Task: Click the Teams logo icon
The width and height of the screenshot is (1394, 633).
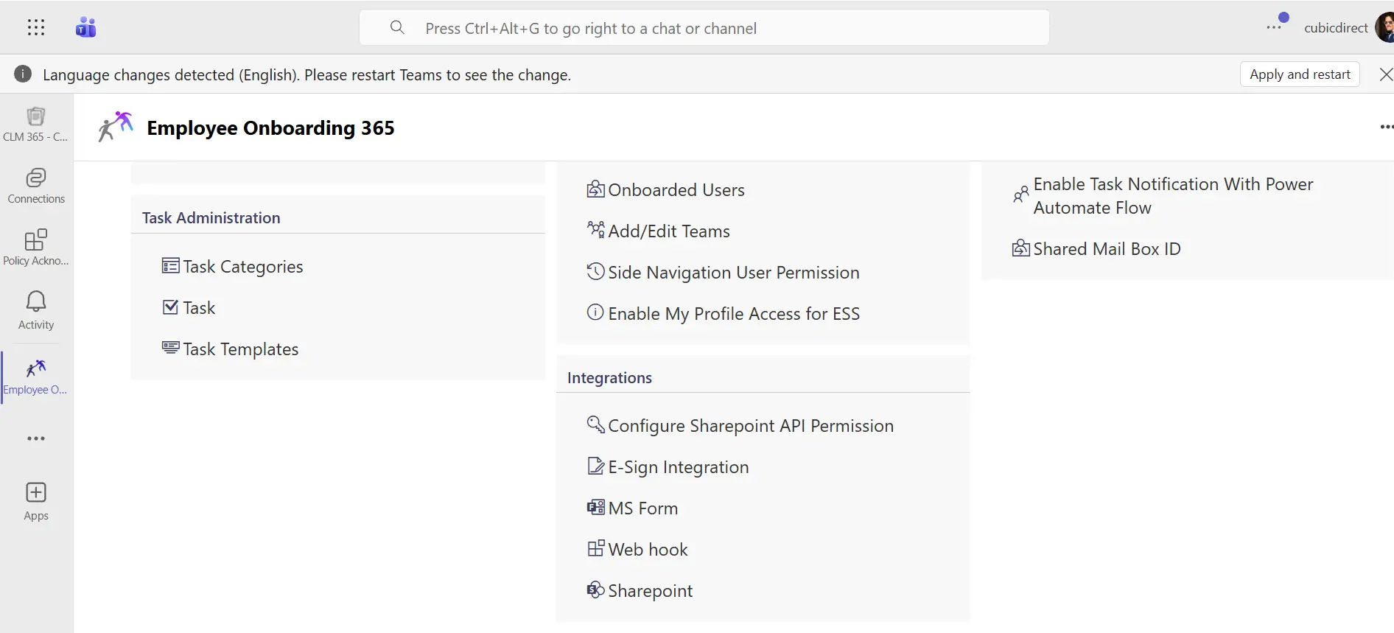Action: (x=86, y=28)
